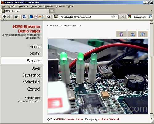Click the img src code snippet text
The width and height of the screenshot is (154, 124).
(64, 25)
